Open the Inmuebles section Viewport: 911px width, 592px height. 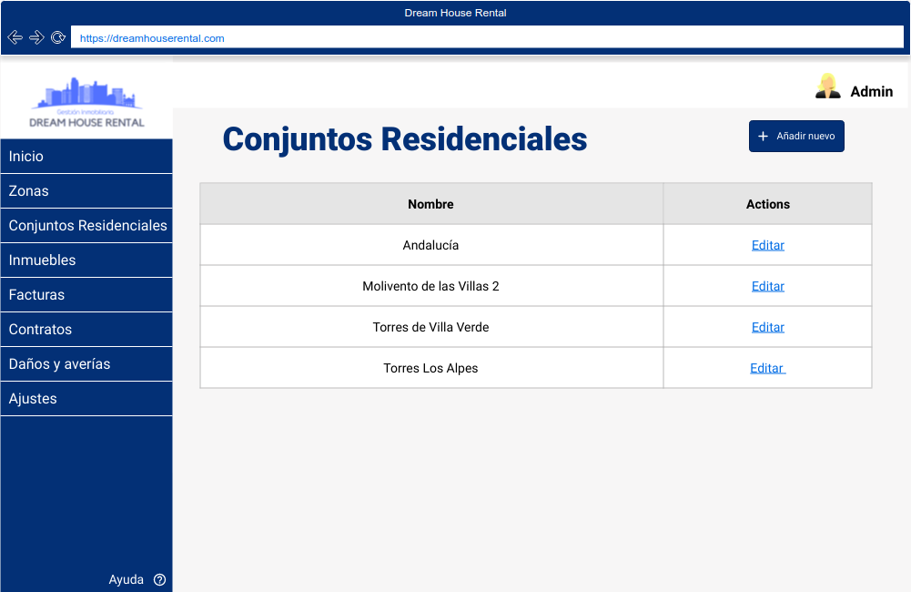point(86,260)
